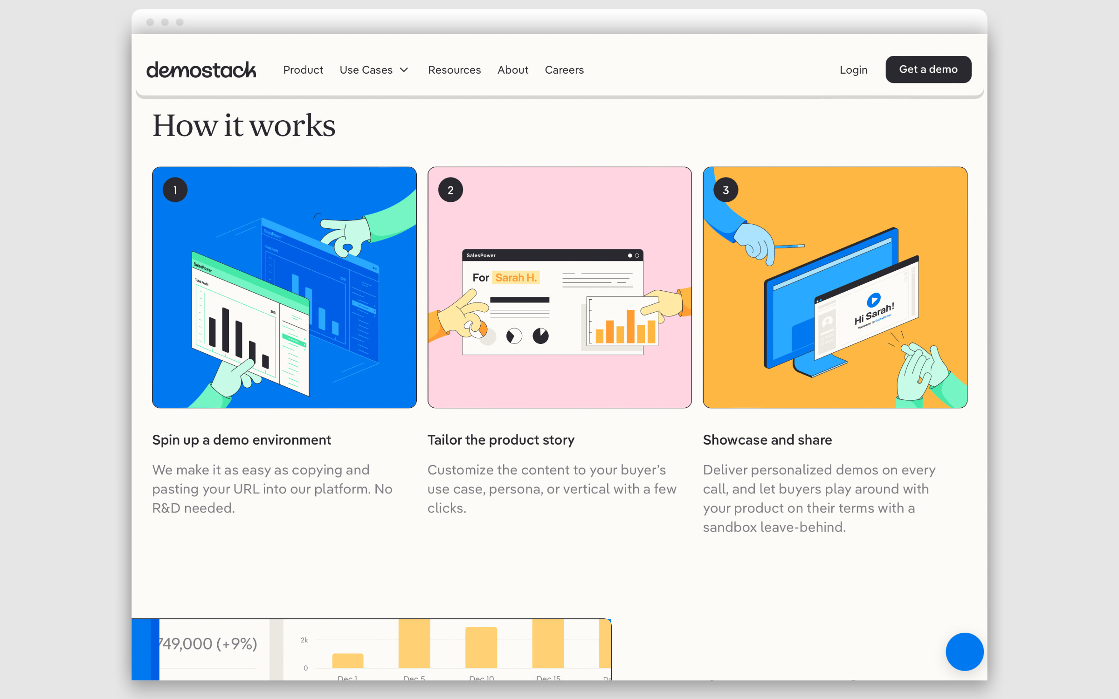Click the Get a demo button
Viewport: 1119px width, 699px height.
coord(927,70)
